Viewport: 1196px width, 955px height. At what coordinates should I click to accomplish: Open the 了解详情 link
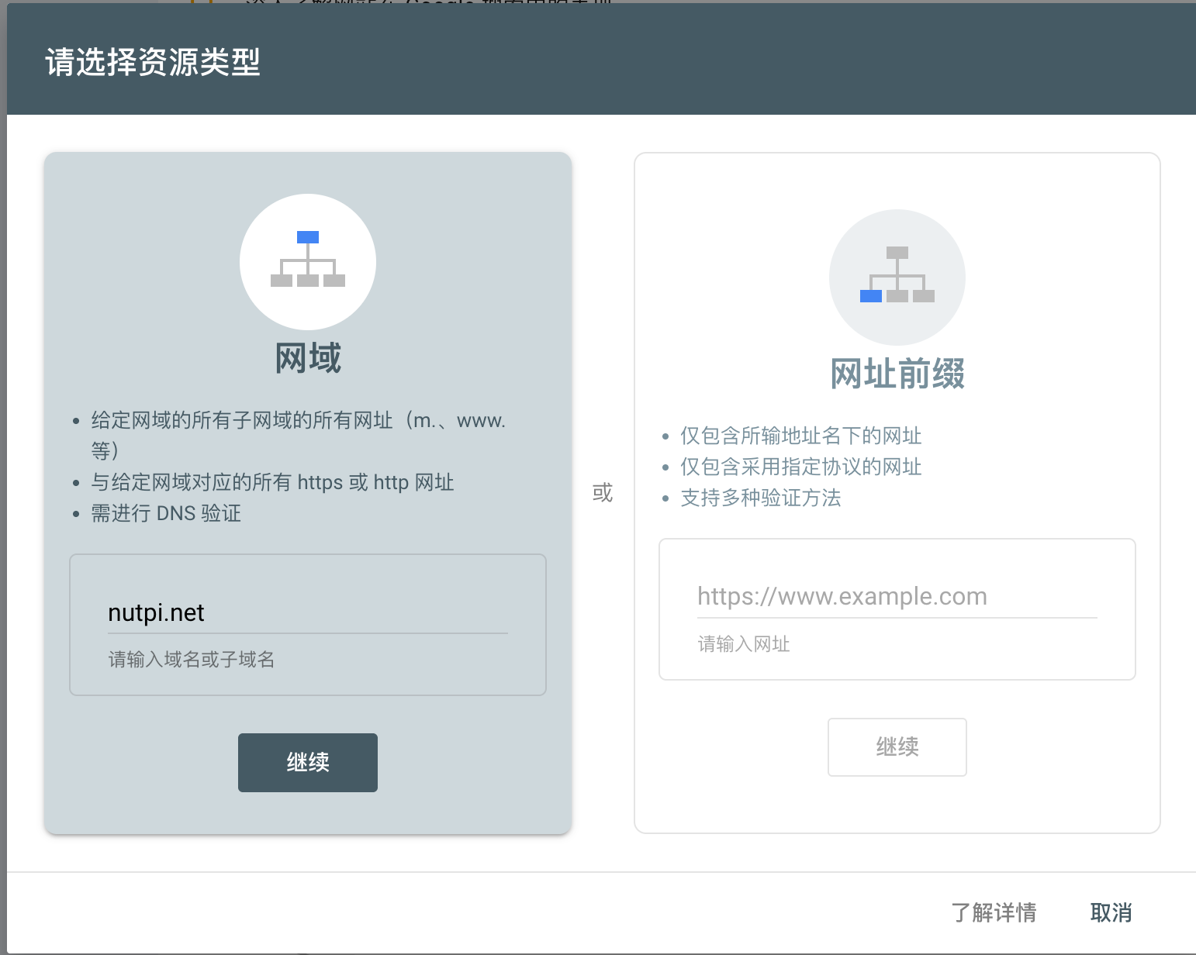coord(994,912)
